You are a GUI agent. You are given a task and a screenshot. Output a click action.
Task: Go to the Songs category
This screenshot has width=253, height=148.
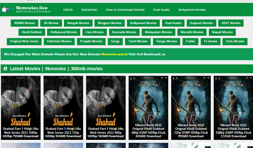[115, 41]
